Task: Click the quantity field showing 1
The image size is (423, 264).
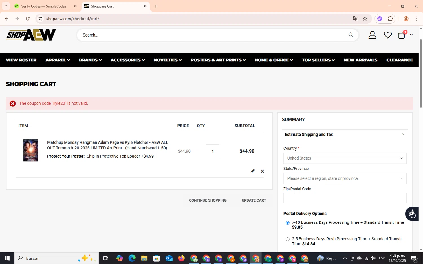Action: pyautogui.click(x=213, y=151)
